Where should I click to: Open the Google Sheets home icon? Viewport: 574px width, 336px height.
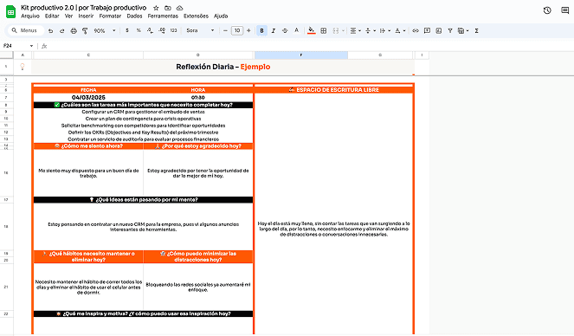tap(10, 11)
